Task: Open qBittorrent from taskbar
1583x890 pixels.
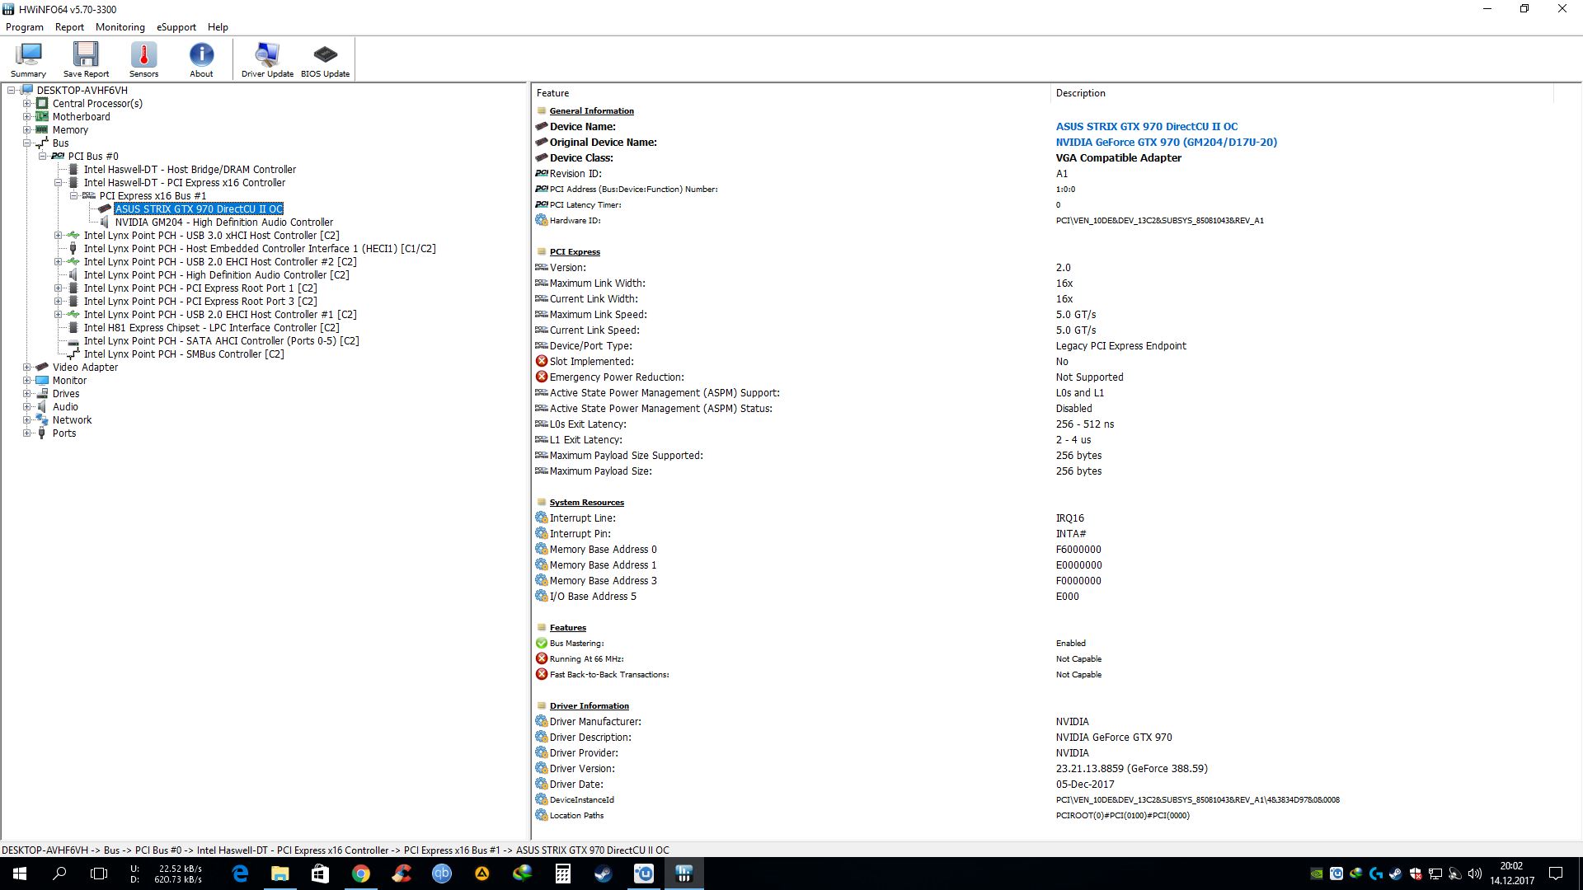Action: pos(442,874)
